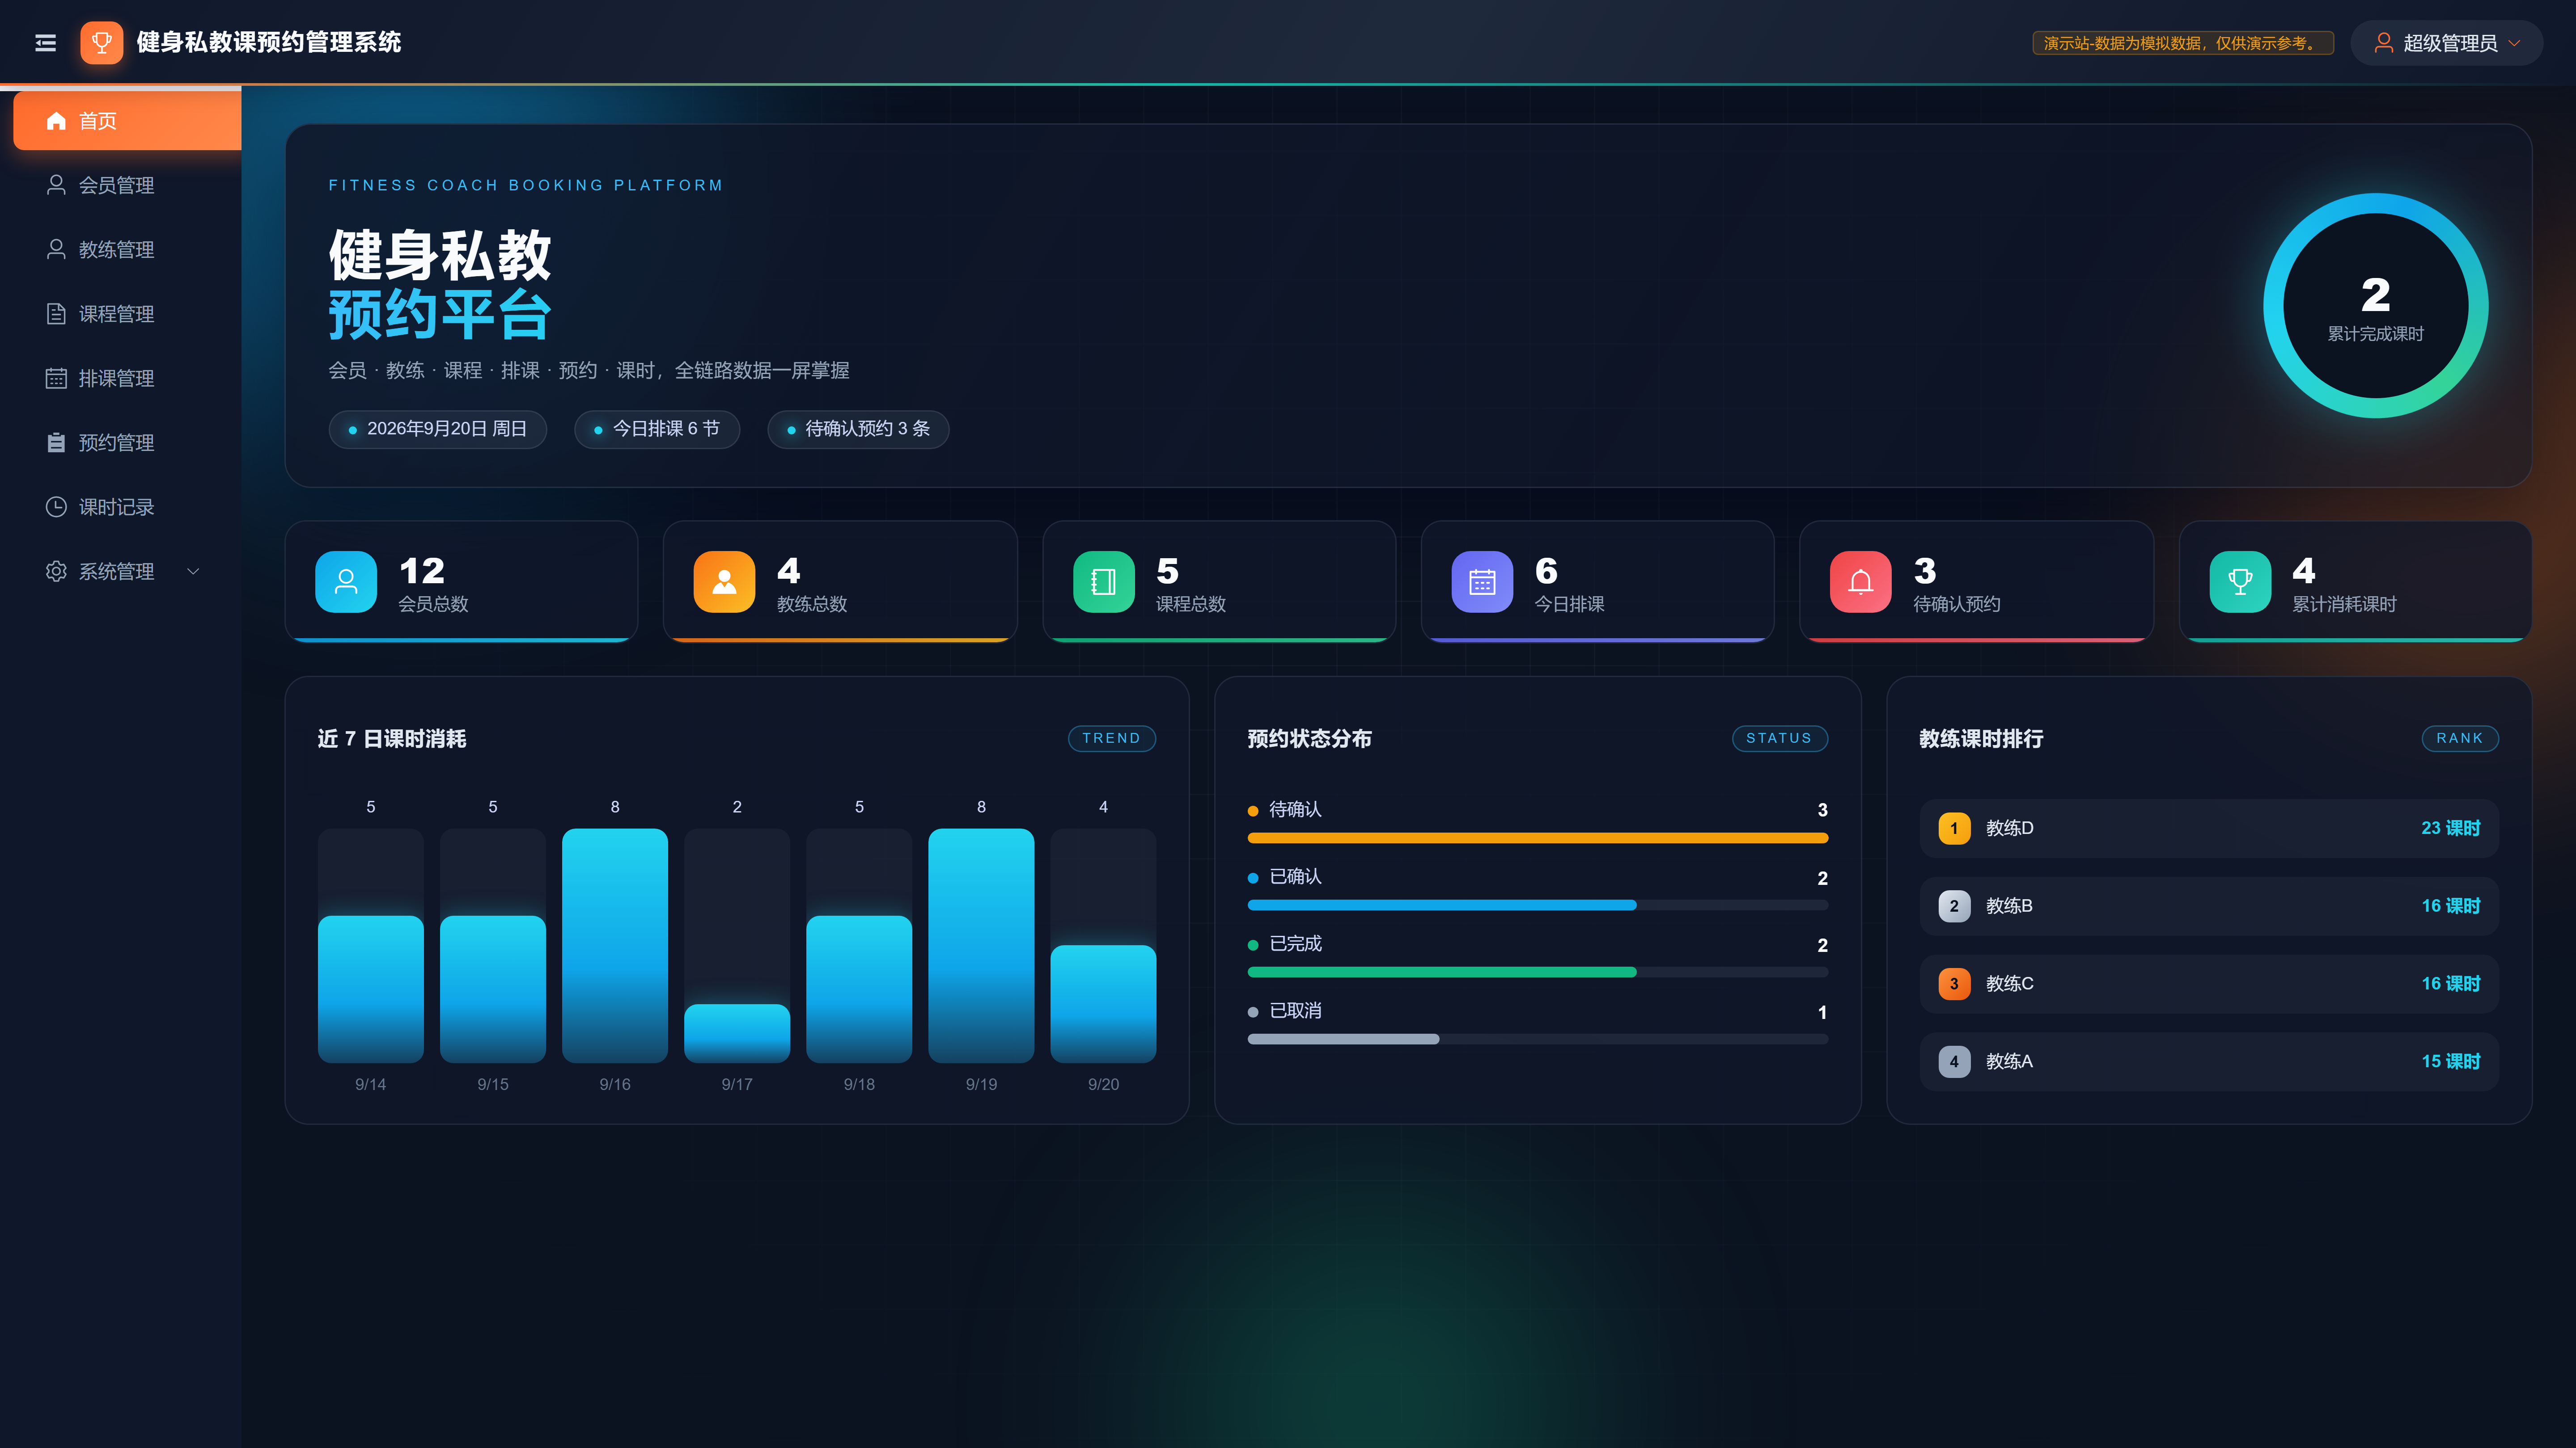Collapse sidebar with hamburger menu icon
The width and height of the screenshot is (2576, 1448).
pyautogui.click(x=45, y=43)
